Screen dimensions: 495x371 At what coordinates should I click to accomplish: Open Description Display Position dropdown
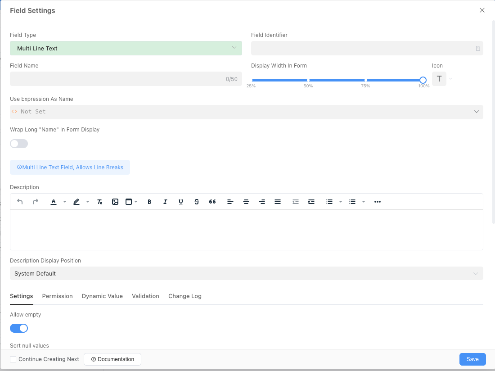(x=246, y=273)
